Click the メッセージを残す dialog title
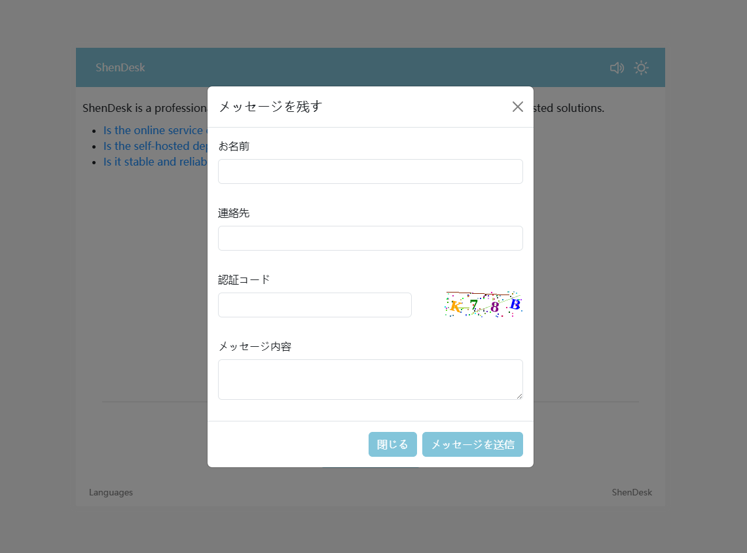The width and height of the screenshot is (747, 553). [270, 107]
